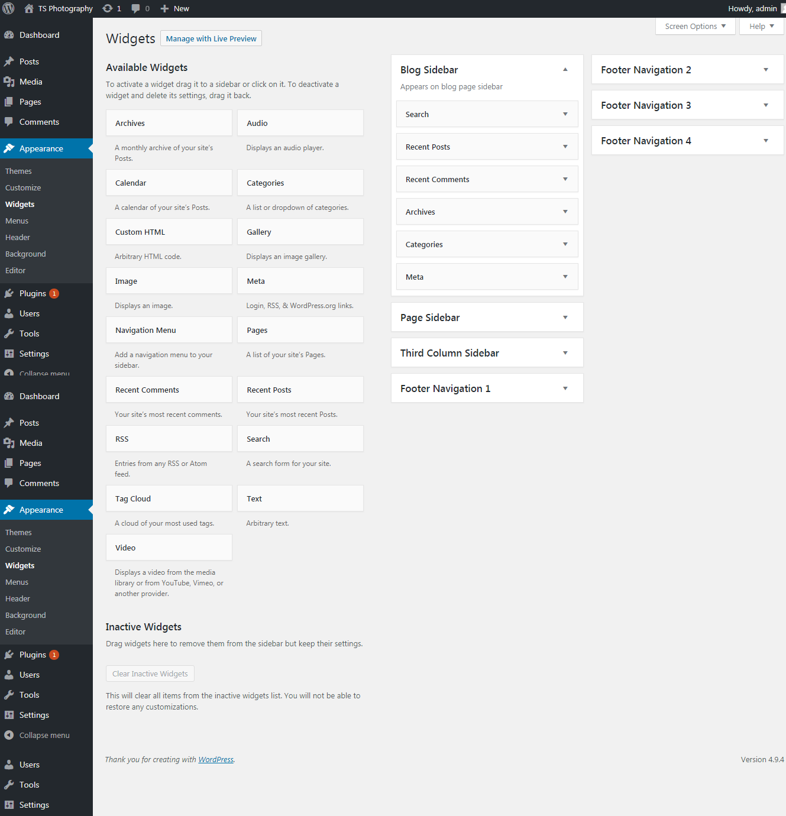Collapse the Blog Sidebar panel

pos(565,70)
